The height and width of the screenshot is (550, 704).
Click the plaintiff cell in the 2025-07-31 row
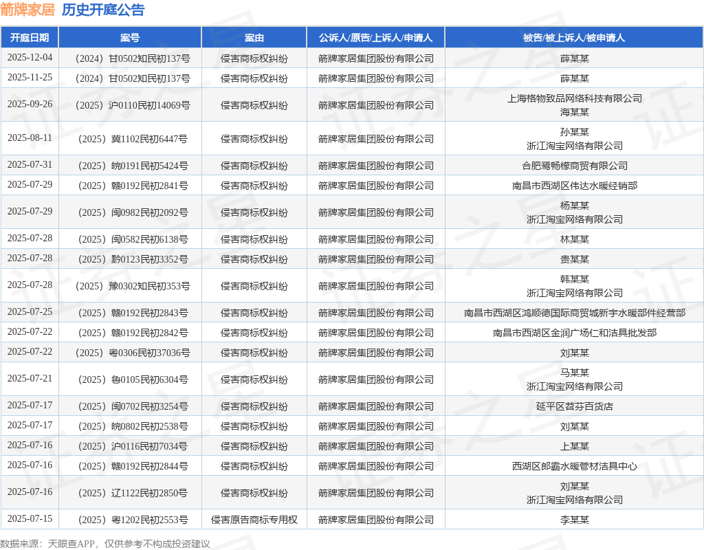coord(376,166)
